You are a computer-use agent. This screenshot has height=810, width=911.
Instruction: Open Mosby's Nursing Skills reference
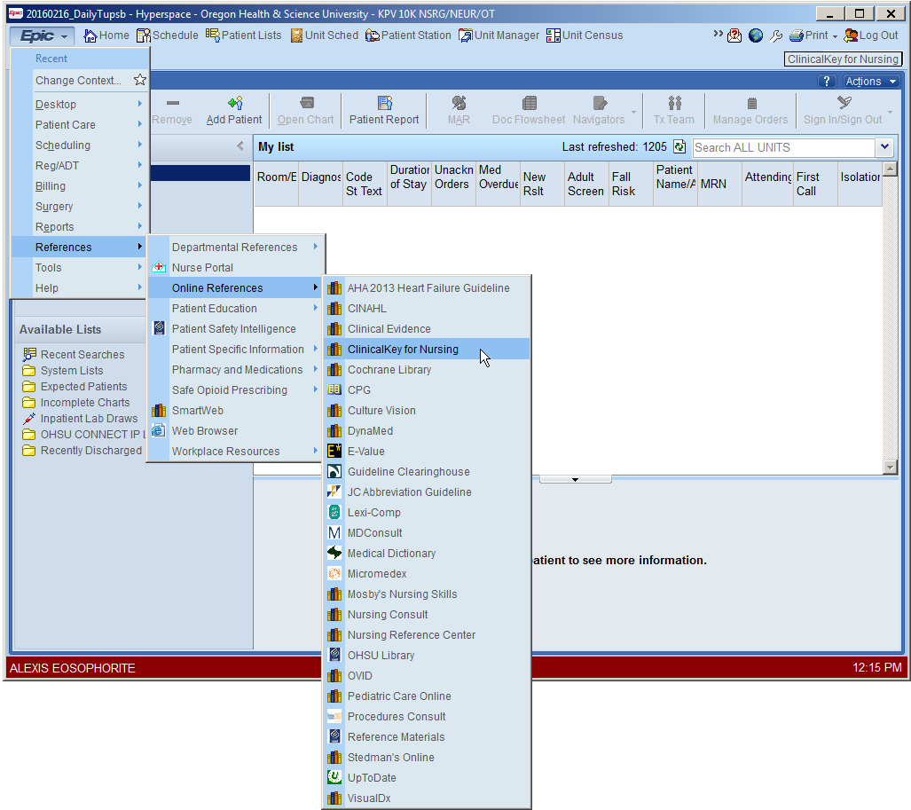(x=427, y=594)
